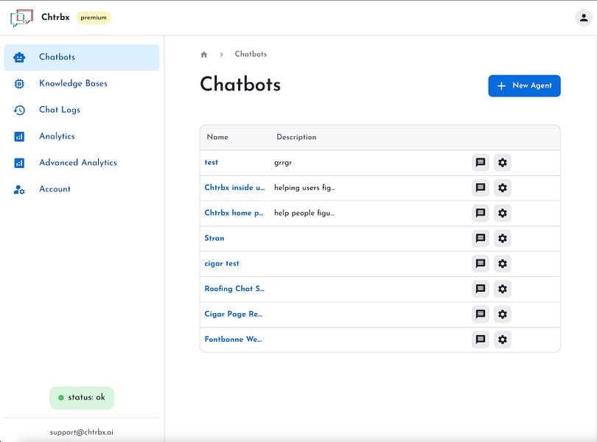Open settings gear for 'Chtrbx home p...'
Image resolution: width=597 pixels, height=442 pixels.
503,213
